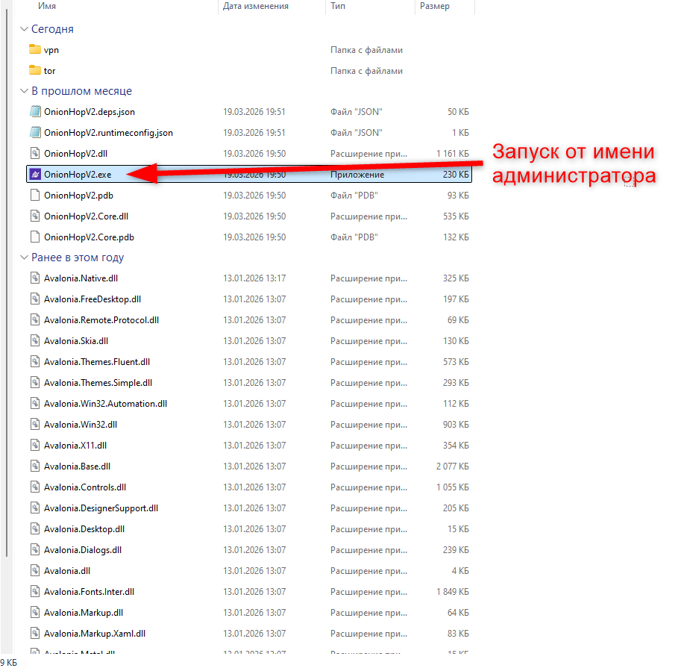Select the vpn folder name
Screen dimensions: 678x671
click(x=51, y=50)
